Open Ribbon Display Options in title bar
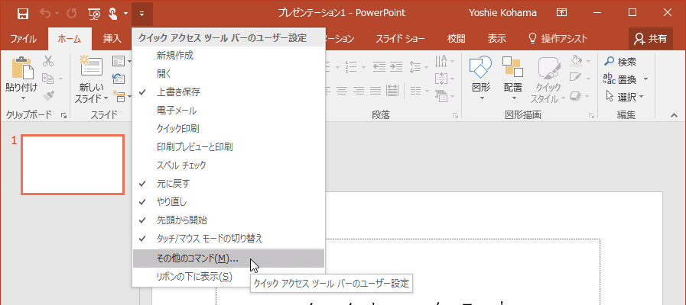This screenshot has height=305, width=686. (x=562, y=13)
